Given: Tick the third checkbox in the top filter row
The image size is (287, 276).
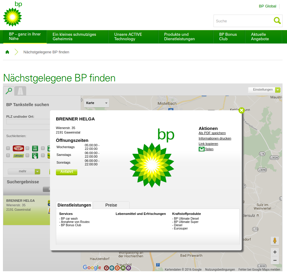Looking at the screenshot, I should coord(43,148).
